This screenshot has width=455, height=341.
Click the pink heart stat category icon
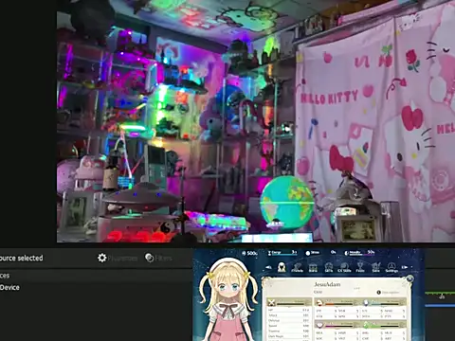pos(319,325)
